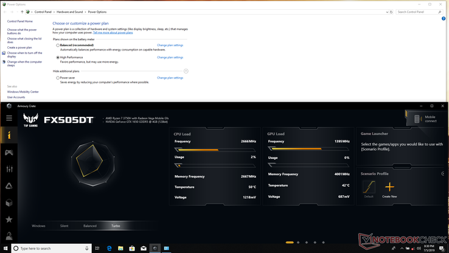This screenshot has height=253, width=449.
Task: Launch Microsoft Edge from the taskbar
Action: tap(109, 248)
